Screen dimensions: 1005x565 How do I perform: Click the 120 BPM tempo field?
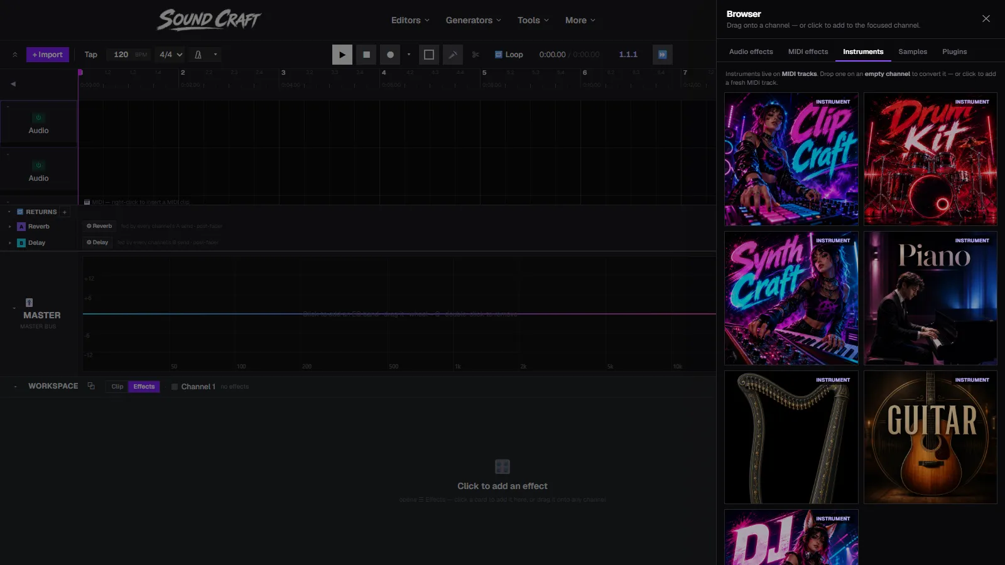coord(129,55)
